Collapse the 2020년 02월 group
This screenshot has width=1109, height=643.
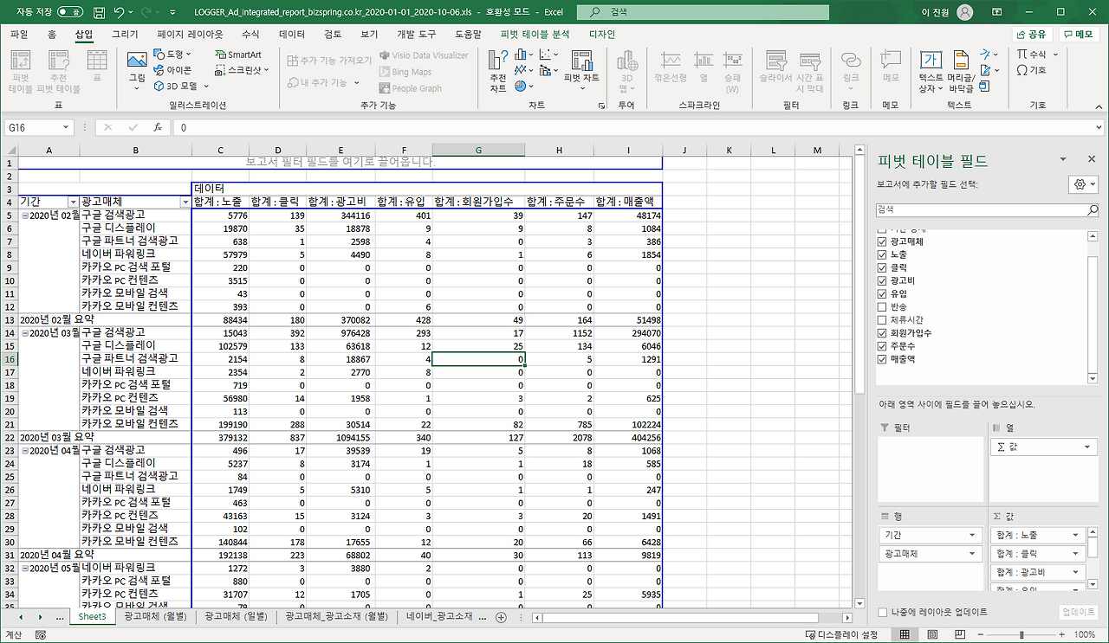click(x=24, y=215)
